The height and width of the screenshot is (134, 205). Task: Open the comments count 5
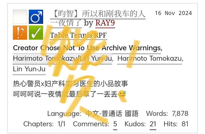[115, 124]
